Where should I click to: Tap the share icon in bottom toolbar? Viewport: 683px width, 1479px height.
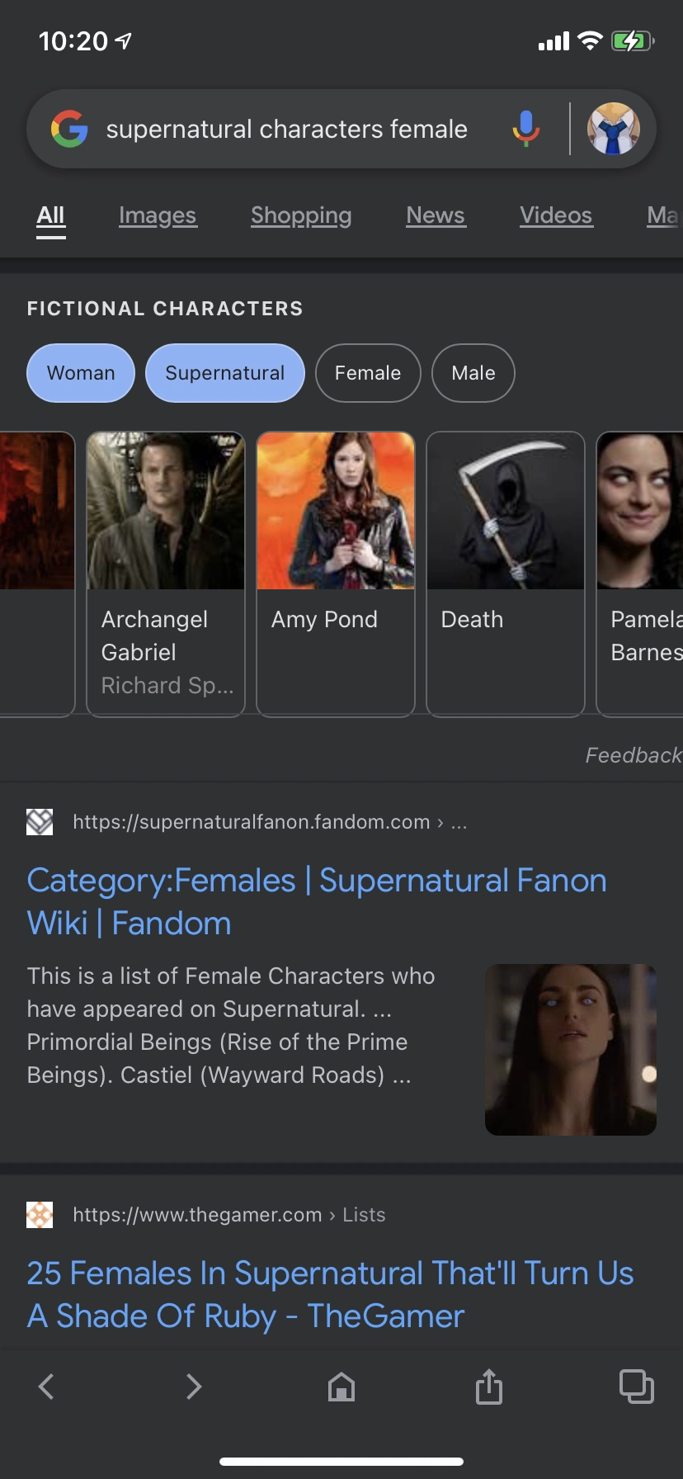pyautogui.click(x=489, y=1387)
